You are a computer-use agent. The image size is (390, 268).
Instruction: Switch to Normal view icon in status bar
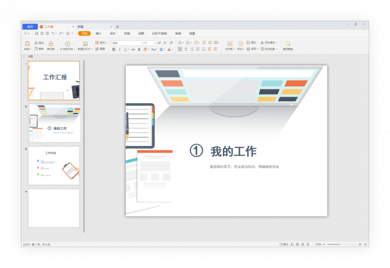pos(292,245)
